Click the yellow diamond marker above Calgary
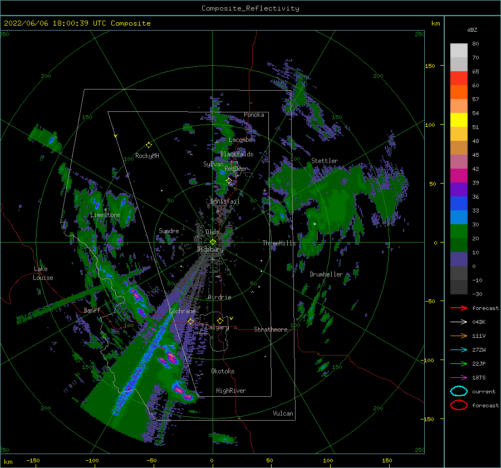The image size is (501, 468). click(x=220, y=321)
